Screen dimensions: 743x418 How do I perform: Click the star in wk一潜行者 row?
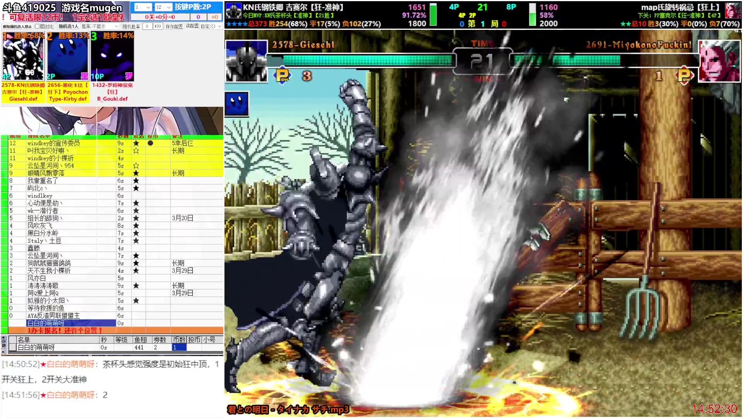pyautogui.click(x=136, y=211)
